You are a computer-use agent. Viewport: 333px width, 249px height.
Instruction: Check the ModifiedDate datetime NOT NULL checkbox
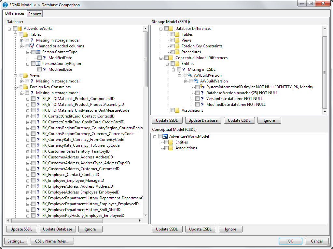pyautogui.click(x=197, y=105)
